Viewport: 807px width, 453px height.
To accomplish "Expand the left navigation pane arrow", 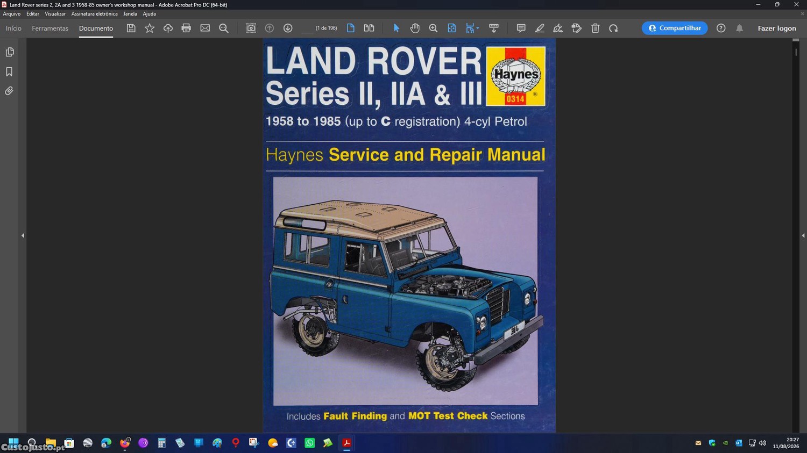I will pyautogui.click(x=23, y=235).
